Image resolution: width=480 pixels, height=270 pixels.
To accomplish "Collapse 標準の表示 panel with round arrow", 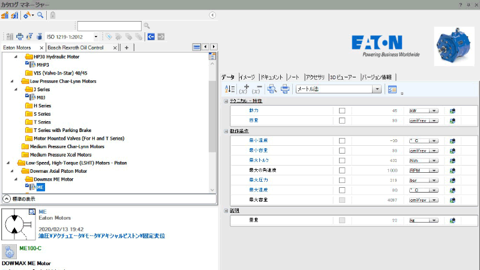I will [x=7, y=199].
